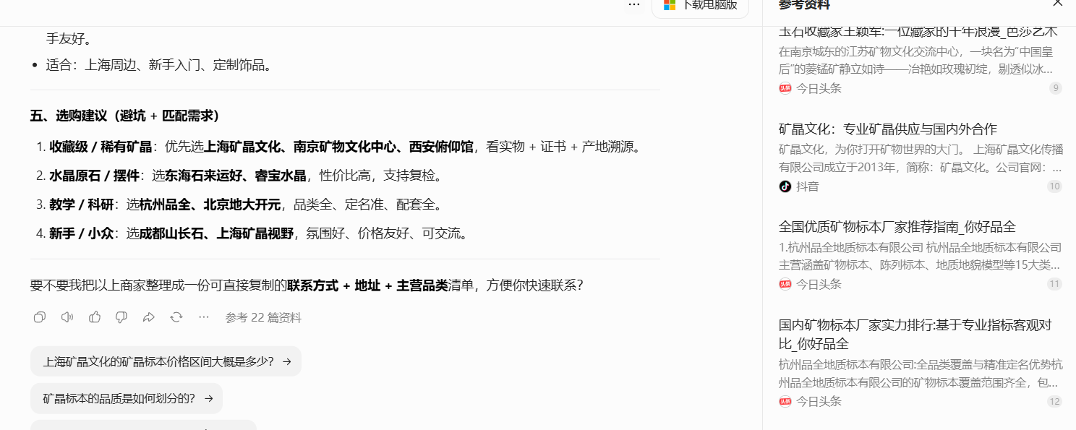
Task: Share the answer using the arrow icon
Action: click(x=149, y=317)
